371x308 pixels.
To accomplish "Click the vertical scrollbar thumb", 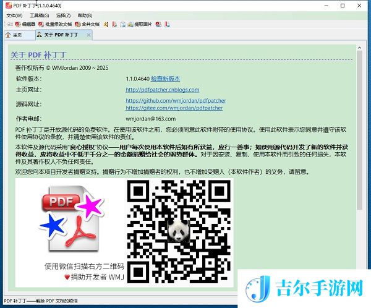I will tap(359, 130).
